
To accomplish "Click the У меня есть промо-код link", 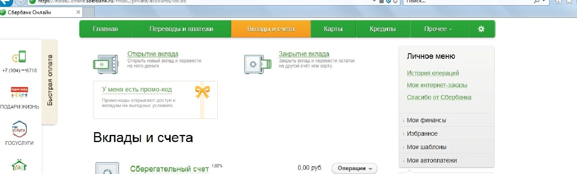I will [x=137, y=90].
